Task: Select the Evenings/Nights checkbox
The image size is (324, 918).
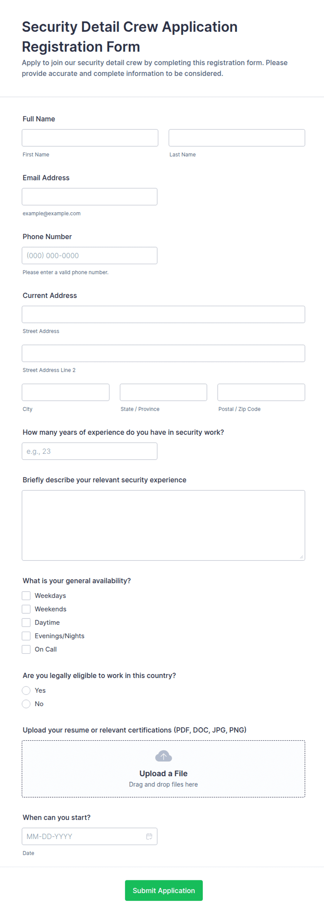Action: [x=26, y=636]
